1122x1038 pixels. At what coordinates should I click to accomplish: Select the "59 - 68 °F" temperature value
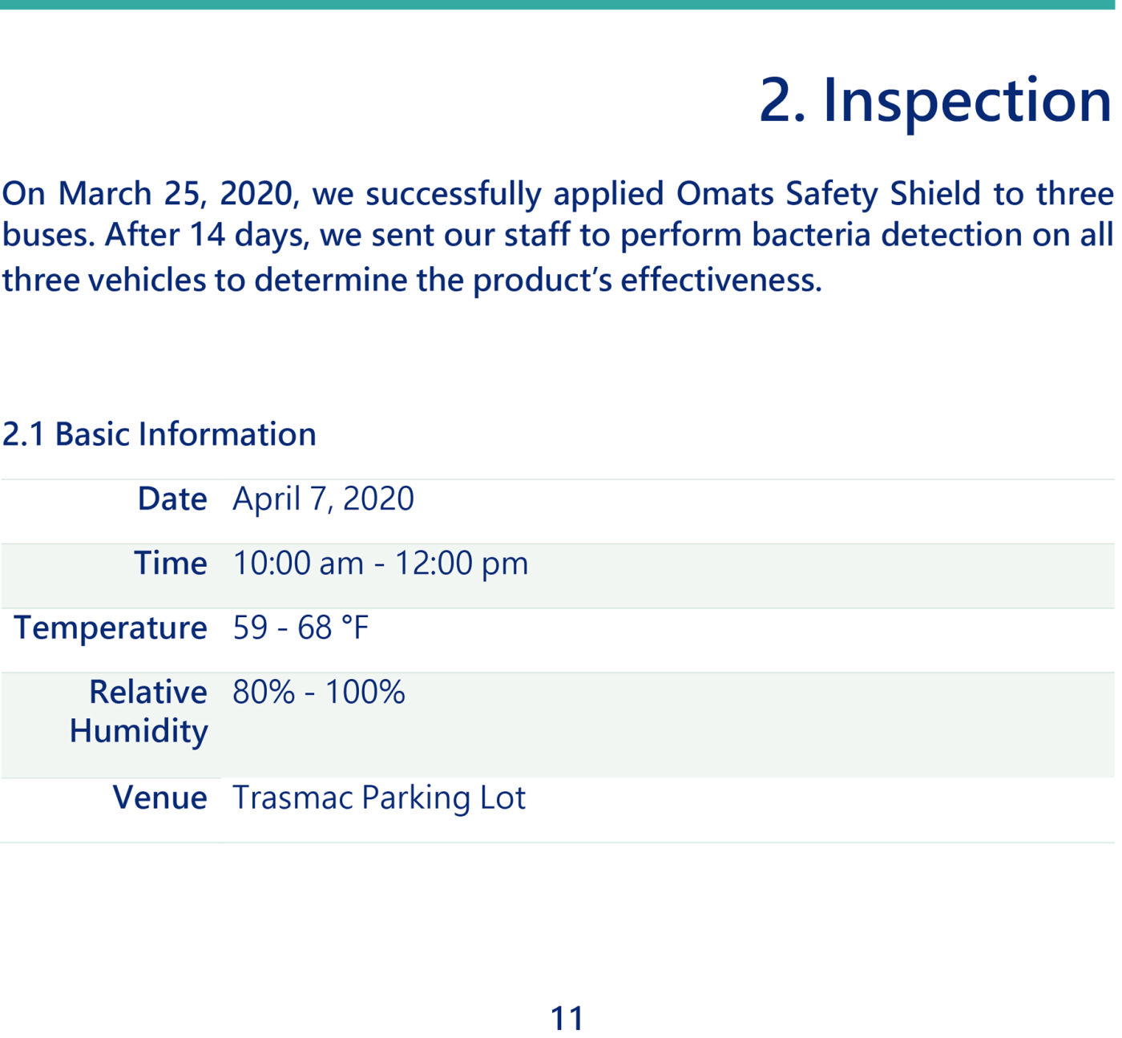tap(301, 628)
